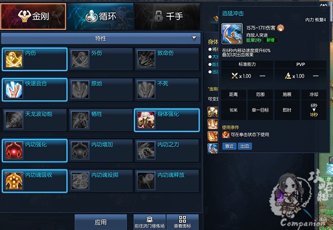Click the 身体强化 character icon
Screen dimensions: 333x230
point(146,120)
